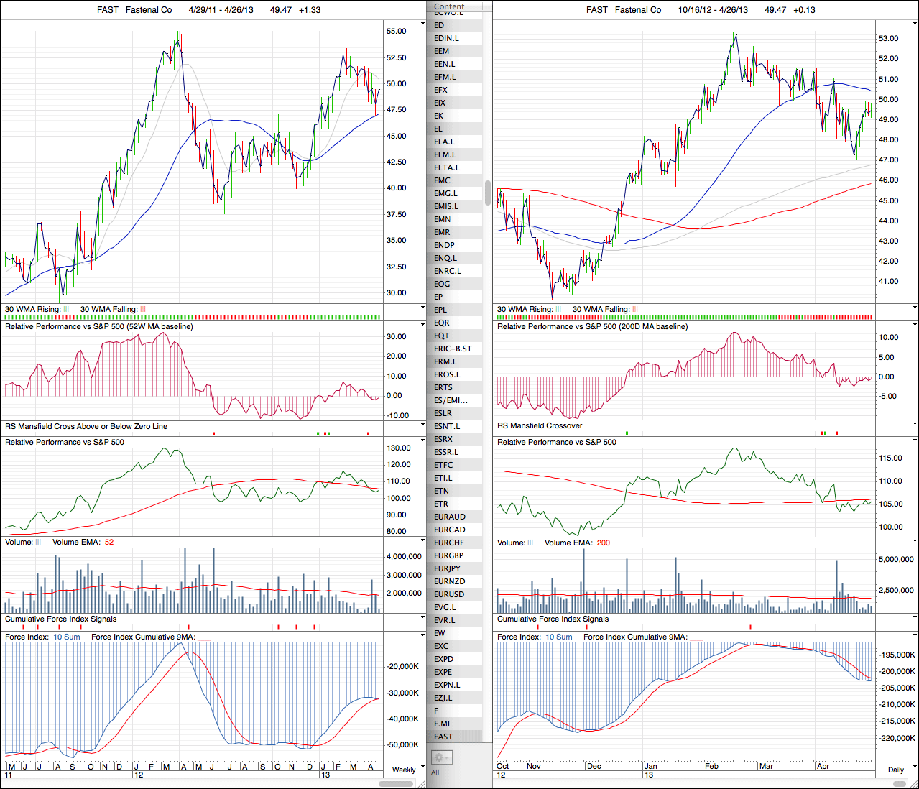Click the weekly chart horizontal scrollbar
Image resolution: width=919 pixels, height=789 pixels.
click(x=396, y=783)
